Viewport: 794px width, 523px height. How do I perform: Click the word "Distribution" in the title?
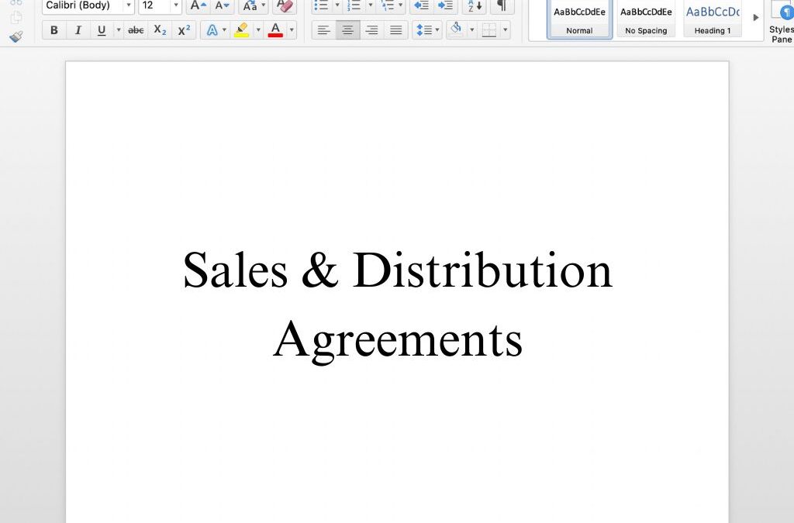click(482, 270)
